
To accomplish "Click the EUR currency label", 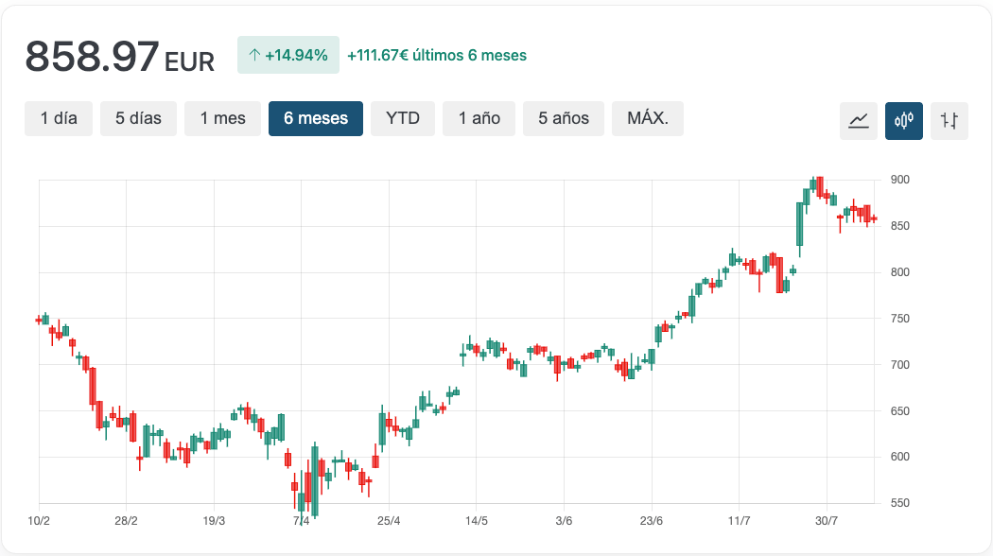I will (189, 62).
